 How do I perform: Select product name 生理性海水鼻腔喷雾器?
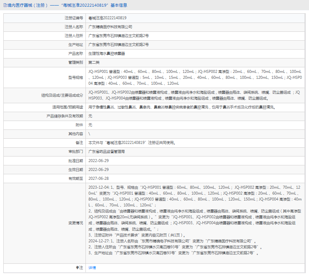click(x=107, y=54)
